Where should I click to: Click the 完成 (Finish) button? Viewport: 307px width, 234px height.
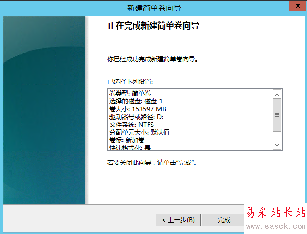224,220
